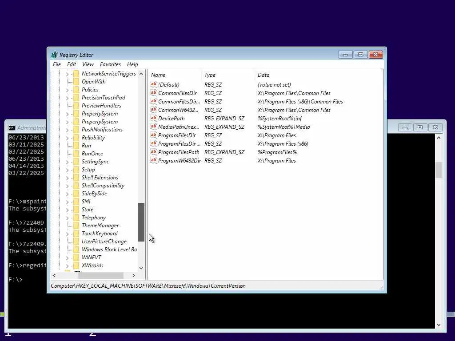Screen dimensions: 455x341
Task: Select the ThemeManager folder icon
Action: 76,226
